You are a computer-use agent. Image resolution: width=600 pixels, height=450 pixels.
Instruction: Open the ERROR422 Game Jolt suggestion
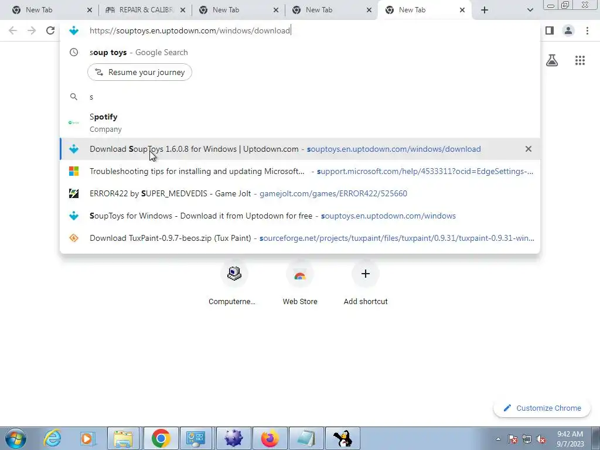[x=300, y=193]
